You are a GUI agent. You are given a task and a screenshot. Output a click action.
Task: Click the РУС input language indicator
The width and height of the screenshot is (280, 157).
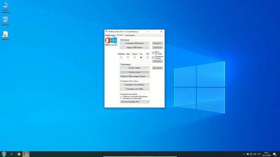[x=259, y=154]
